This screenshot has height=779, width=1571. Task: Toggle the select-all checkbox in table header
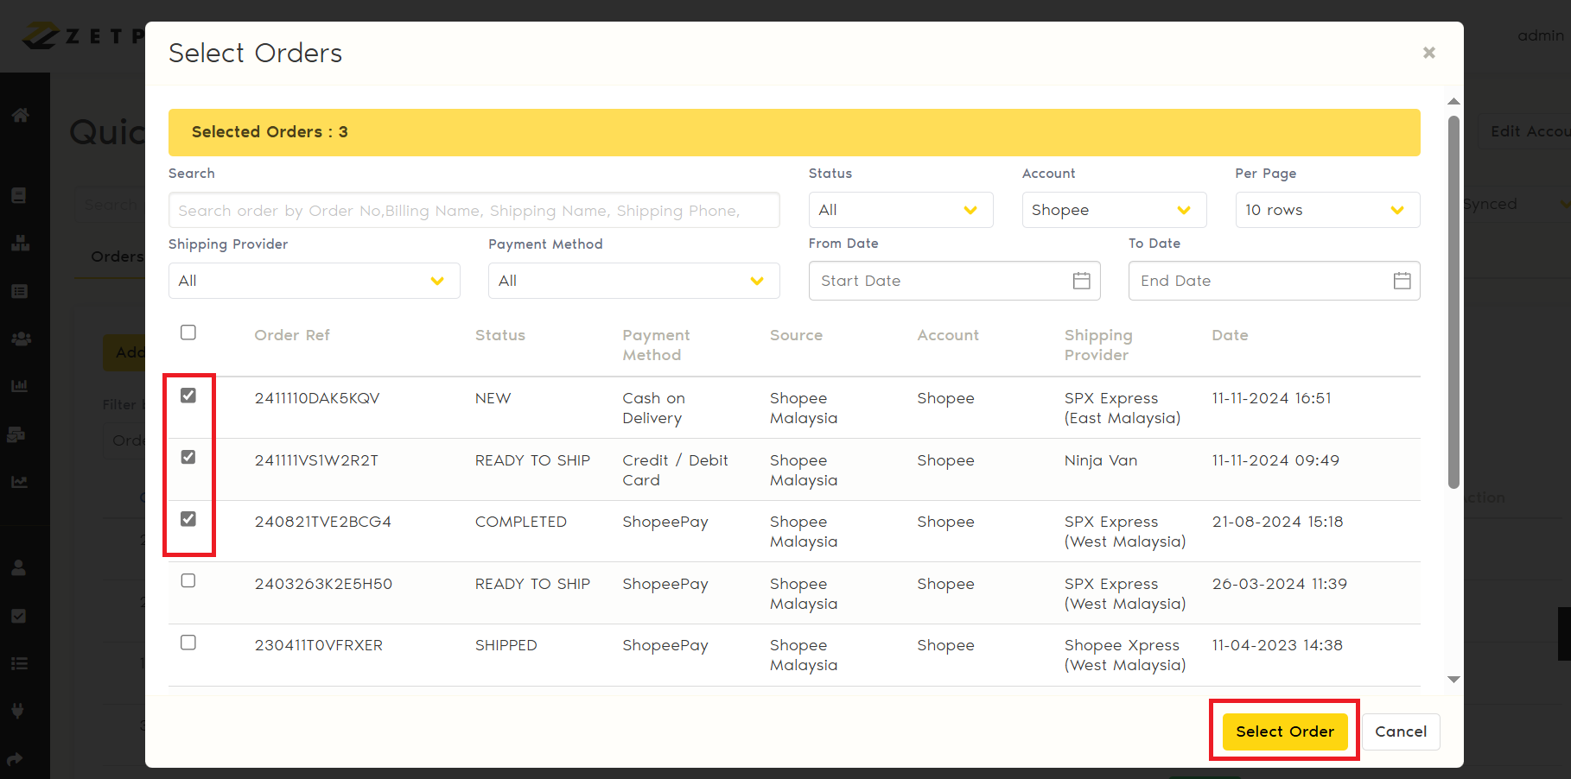pyautogui.click(x=188, y=332)
